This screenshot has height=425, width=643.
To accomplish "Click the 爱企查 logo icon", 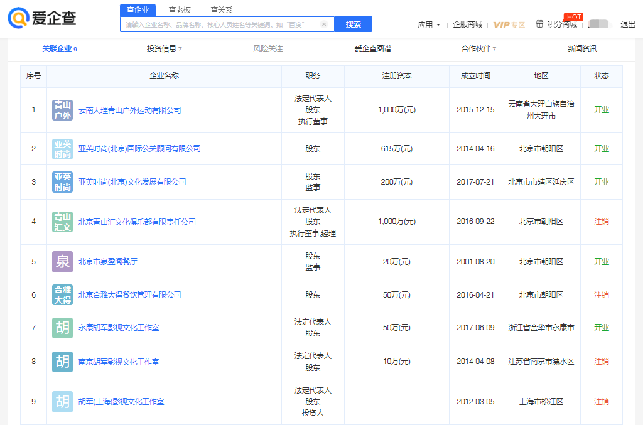I will click(18, 18).
